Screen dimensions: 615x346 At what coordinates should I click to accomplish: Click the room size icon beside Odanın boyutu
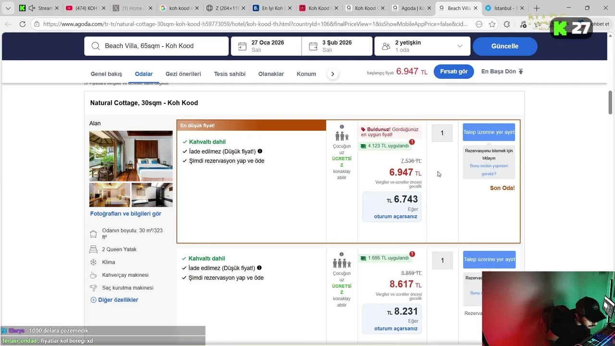(x=93, y=234)
